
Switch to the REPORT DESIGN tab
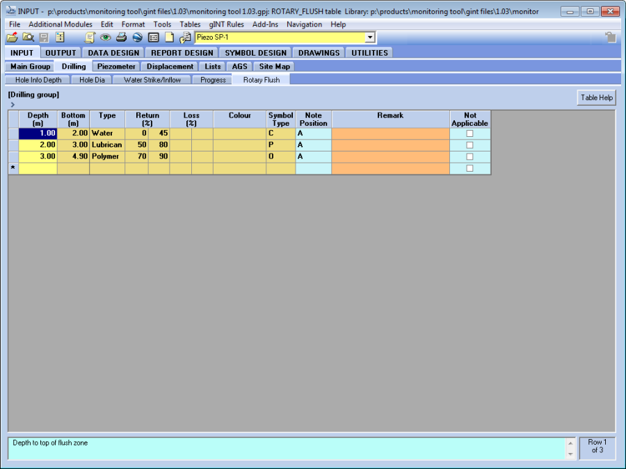pos(182,53)
